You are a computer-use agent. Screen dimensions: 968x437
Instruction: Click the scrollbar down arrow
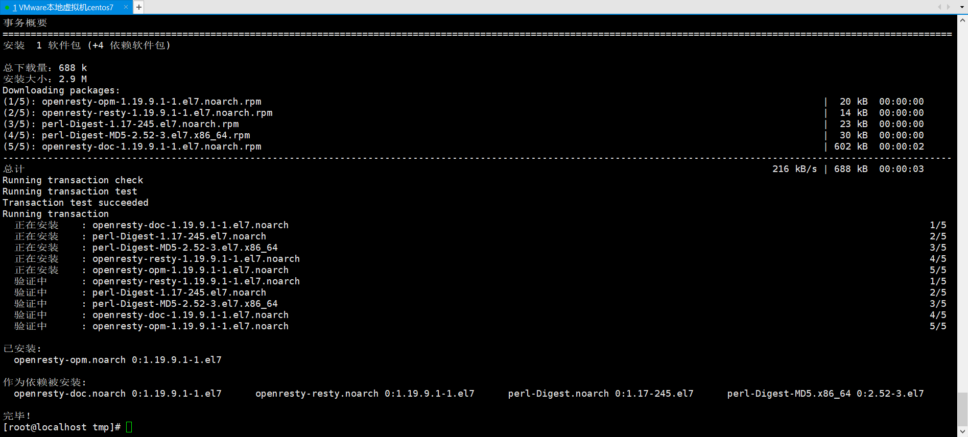(x=962, y=431)
